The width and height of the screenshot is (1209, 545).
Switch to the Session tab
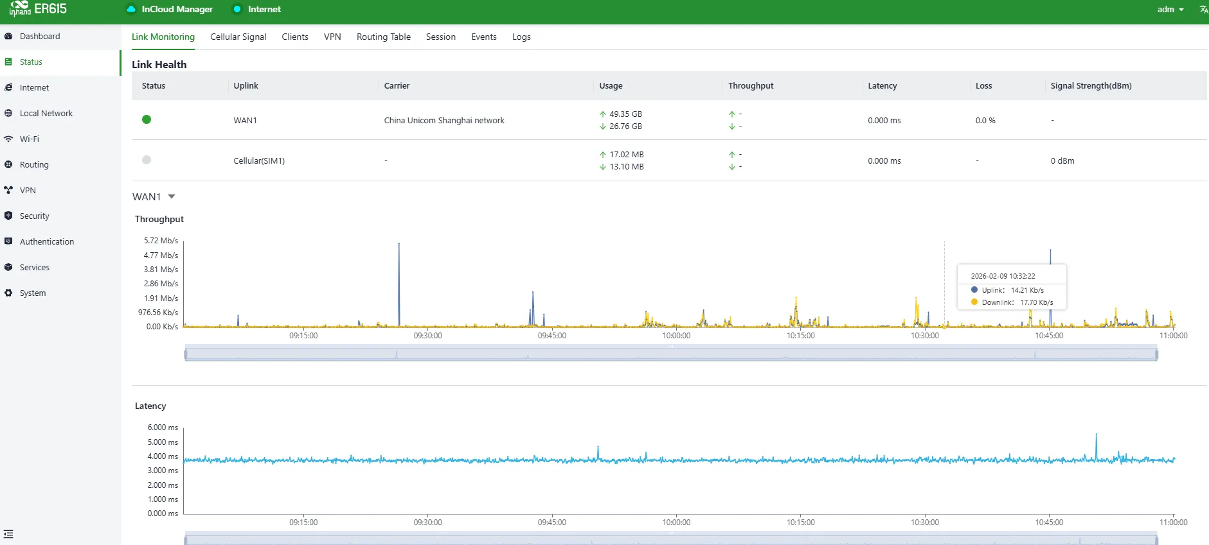click(x=441, y=37)
